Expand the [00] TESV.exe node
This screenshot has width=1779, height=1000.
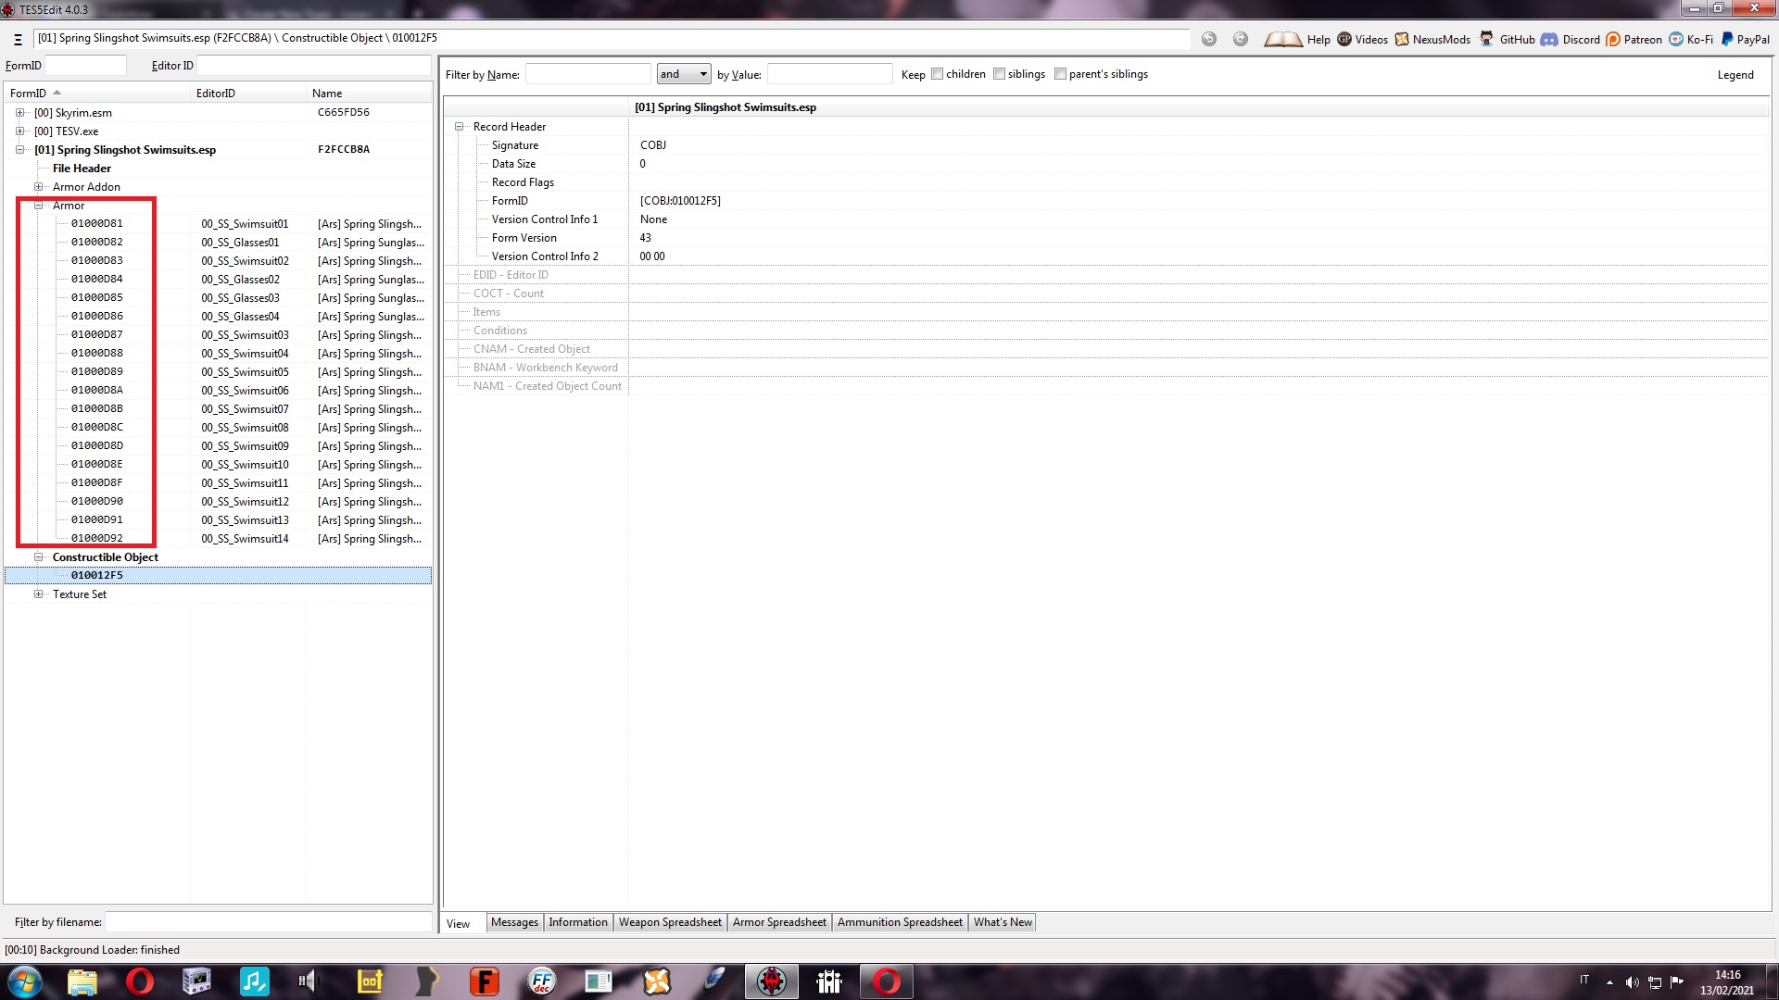pos(19,131)
